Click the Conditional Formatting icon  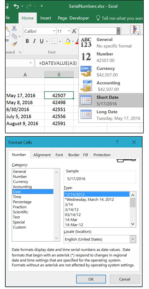tap(135, 30)
